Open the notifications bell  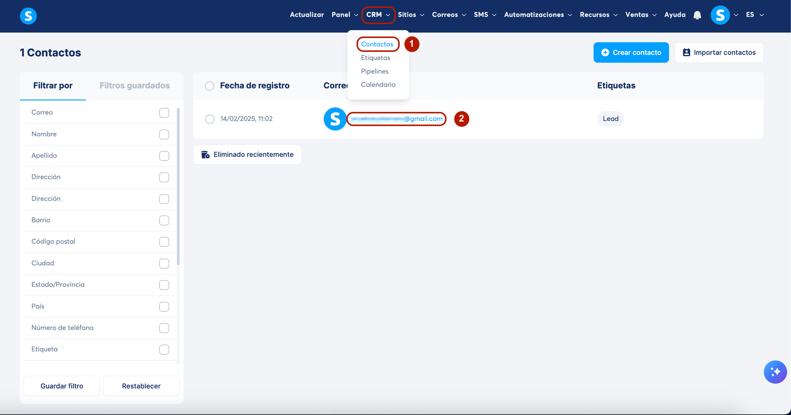pos(697,15)
